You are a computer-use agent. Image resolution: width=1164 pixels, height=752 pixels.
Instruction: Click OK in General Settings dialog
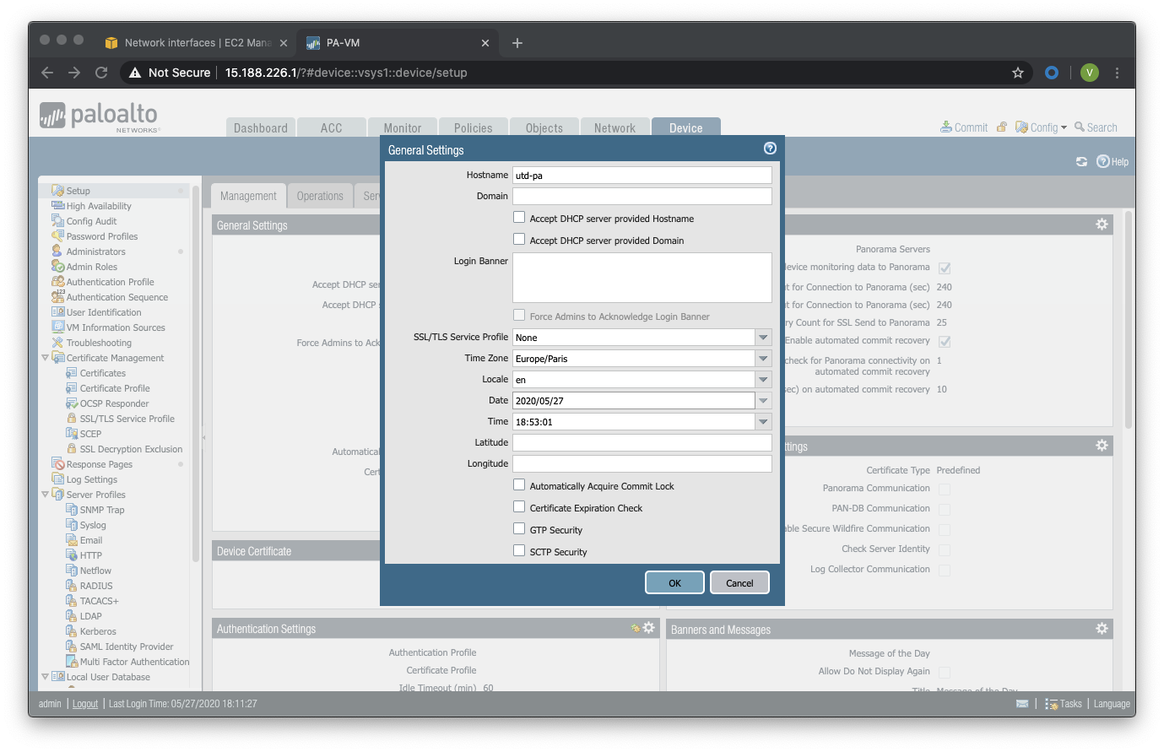pos(674,582)
